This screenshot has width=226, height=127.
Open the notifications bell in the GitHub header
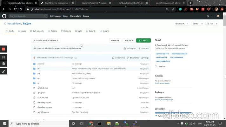[208, 16]
